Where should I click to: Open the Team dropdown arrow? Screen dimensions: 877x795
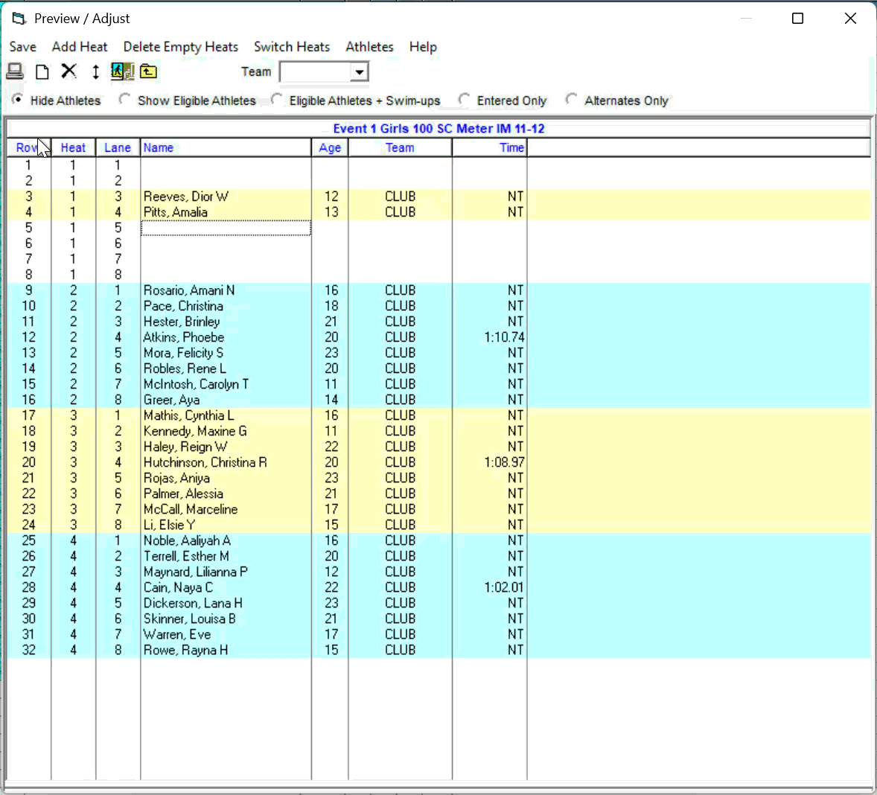(x=360, y=72)
